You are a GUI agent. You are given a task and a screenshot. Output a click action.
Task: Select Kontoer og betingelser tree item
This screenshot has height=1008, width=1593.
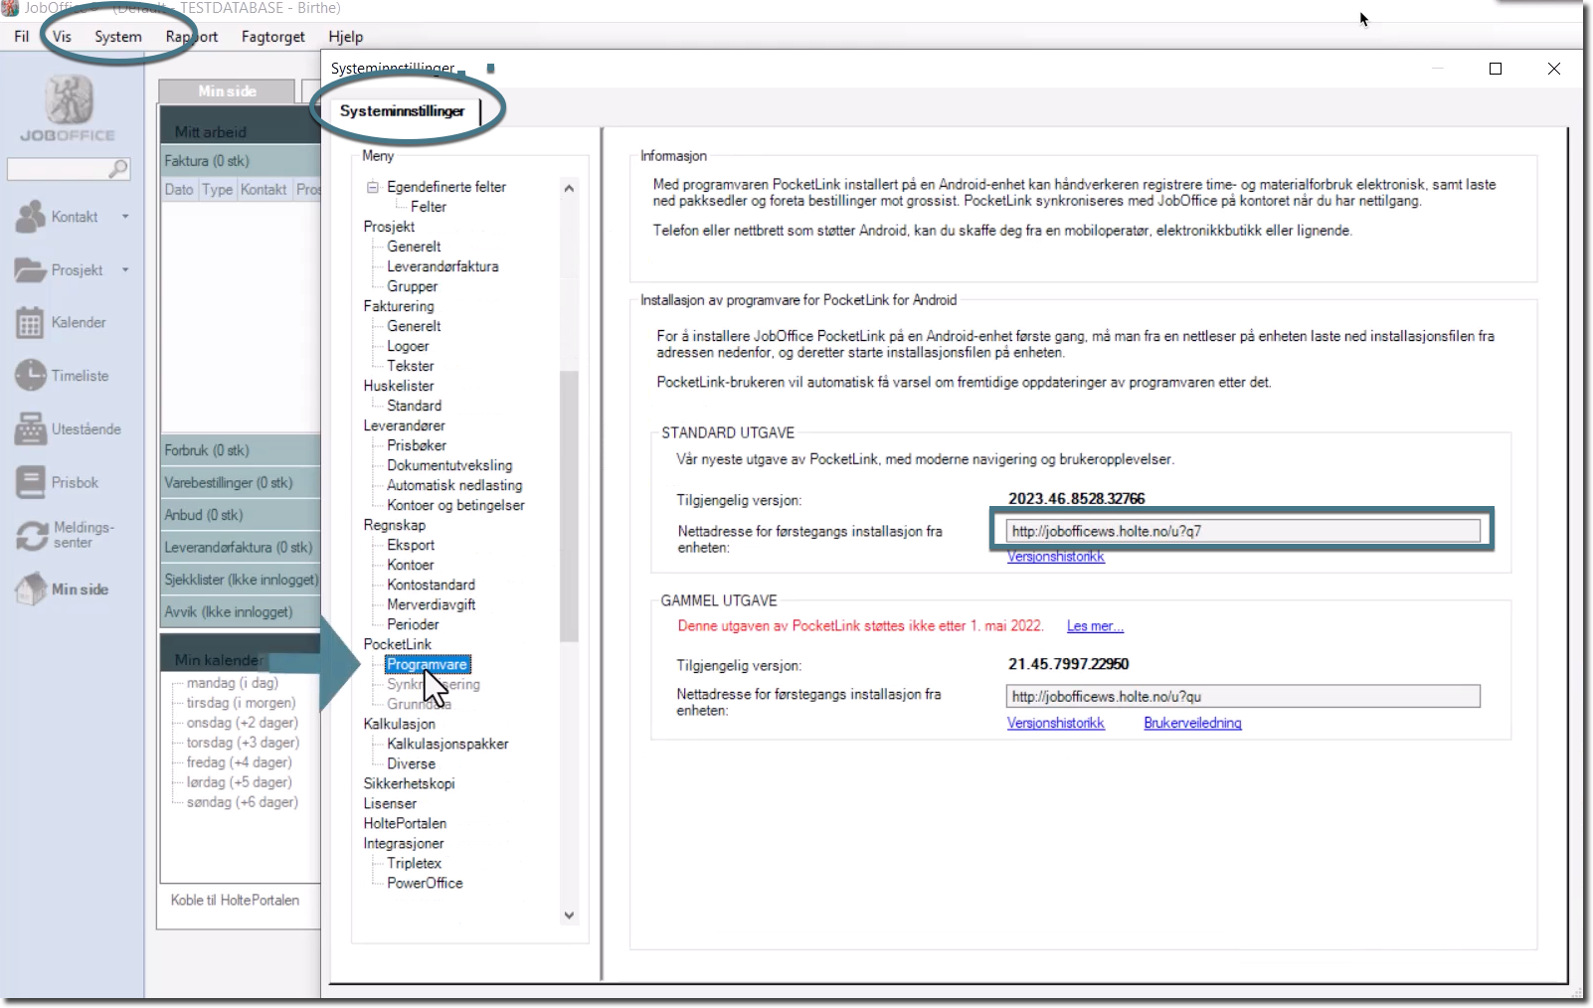[455, 505]
